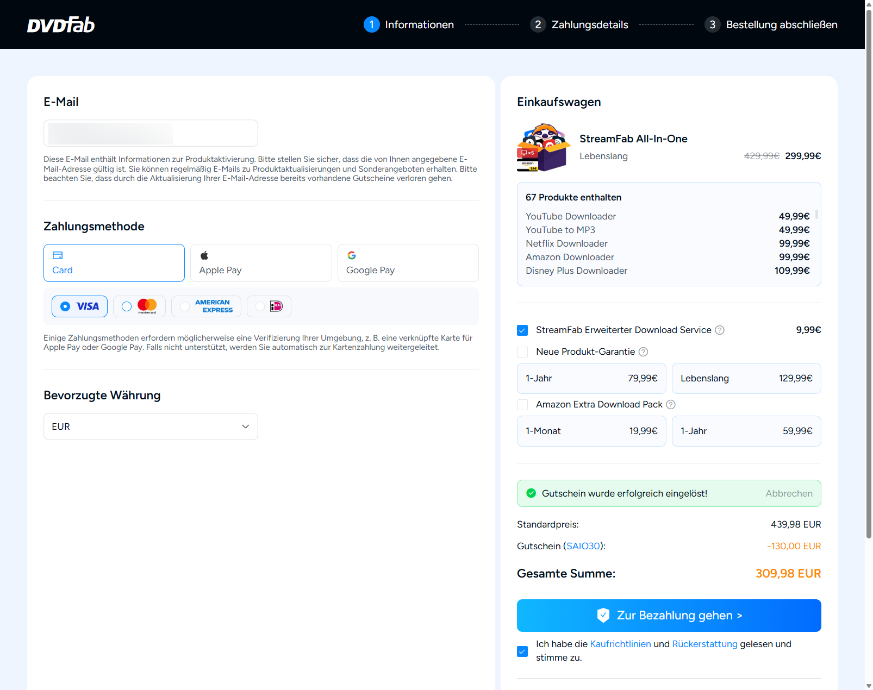Click Zur Bezahlung gehen button
873x690 pixels.
[x=669, y=616]
